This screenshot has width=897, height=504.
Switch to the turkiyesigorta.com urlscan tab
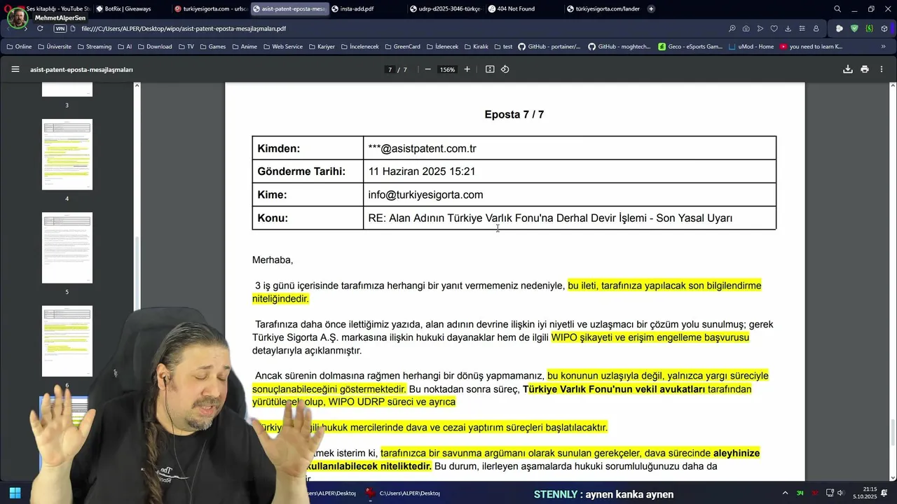[x=210, y=9]
